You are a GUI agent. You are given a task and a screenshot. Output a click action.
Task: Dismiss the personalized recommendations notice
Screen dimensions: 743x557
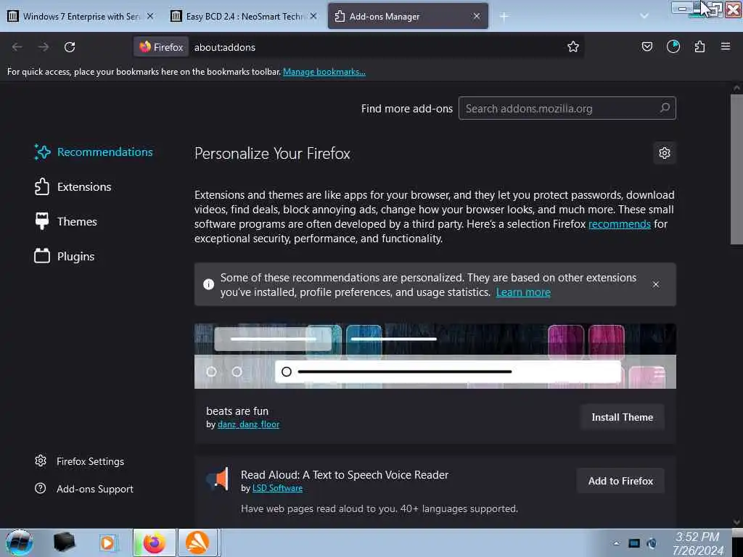click(655, 284)
